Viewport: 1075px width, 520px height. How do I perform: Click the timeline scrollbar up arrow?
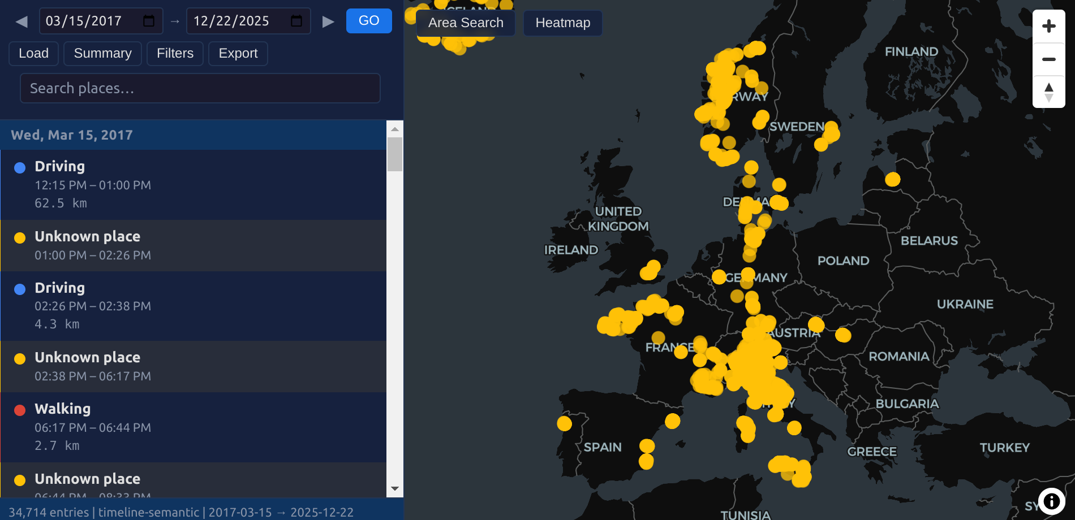click(x=395, y=129)
